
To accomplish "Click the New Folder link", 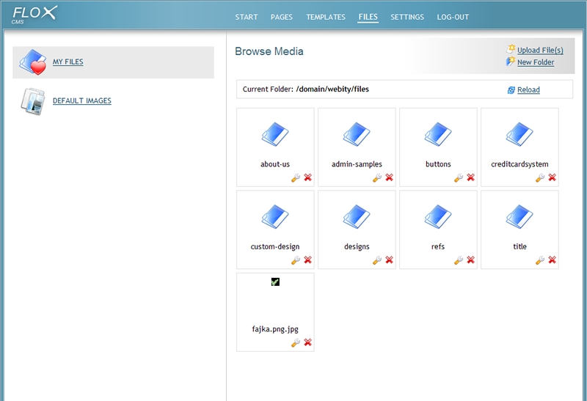I will click(x=536, y=62).
